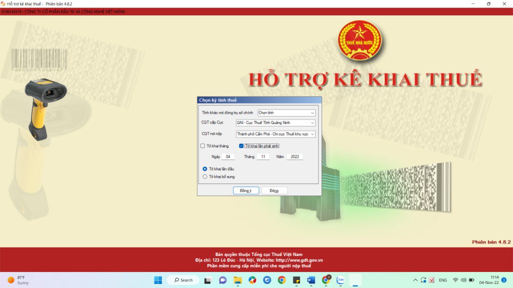Click the Ngày input field
Screen dimensions: 513x288
point(228,156)
